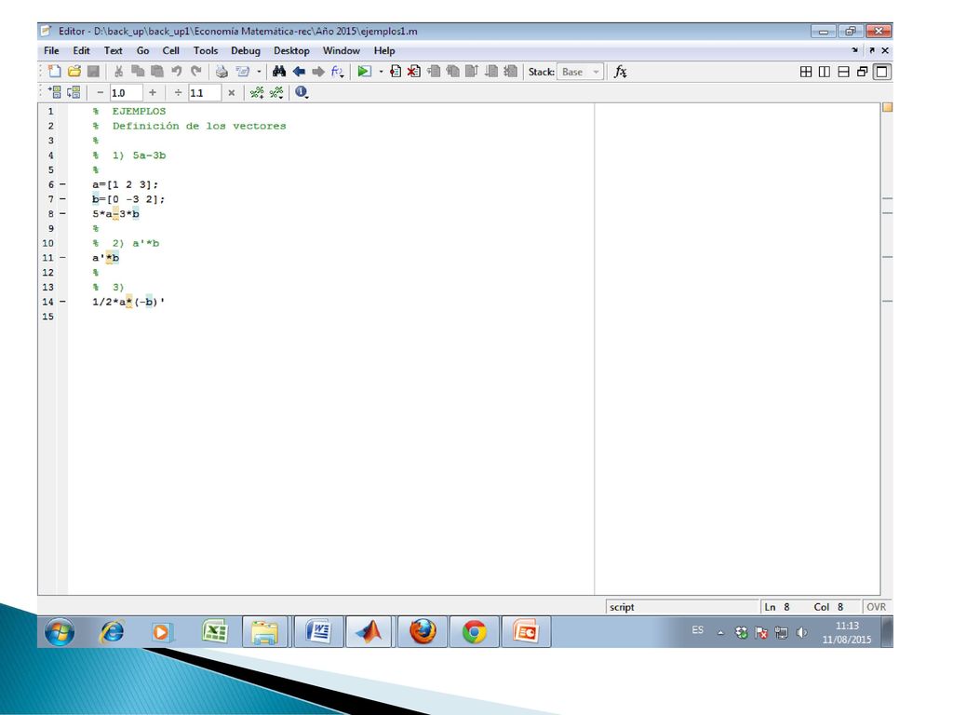Toggle the OVR overwrite mode indicator
953x715 pixels.
[x=876, y=607]
